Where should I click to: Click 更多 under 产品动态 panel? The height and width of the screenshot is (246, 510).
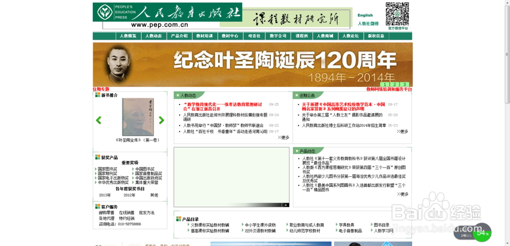tap(402, 194)
